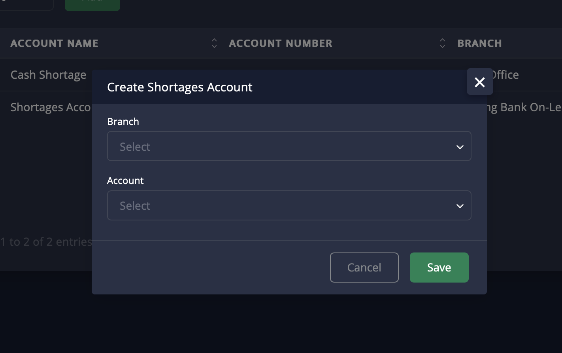Click the BRANCH column header

tap(479, 43)
